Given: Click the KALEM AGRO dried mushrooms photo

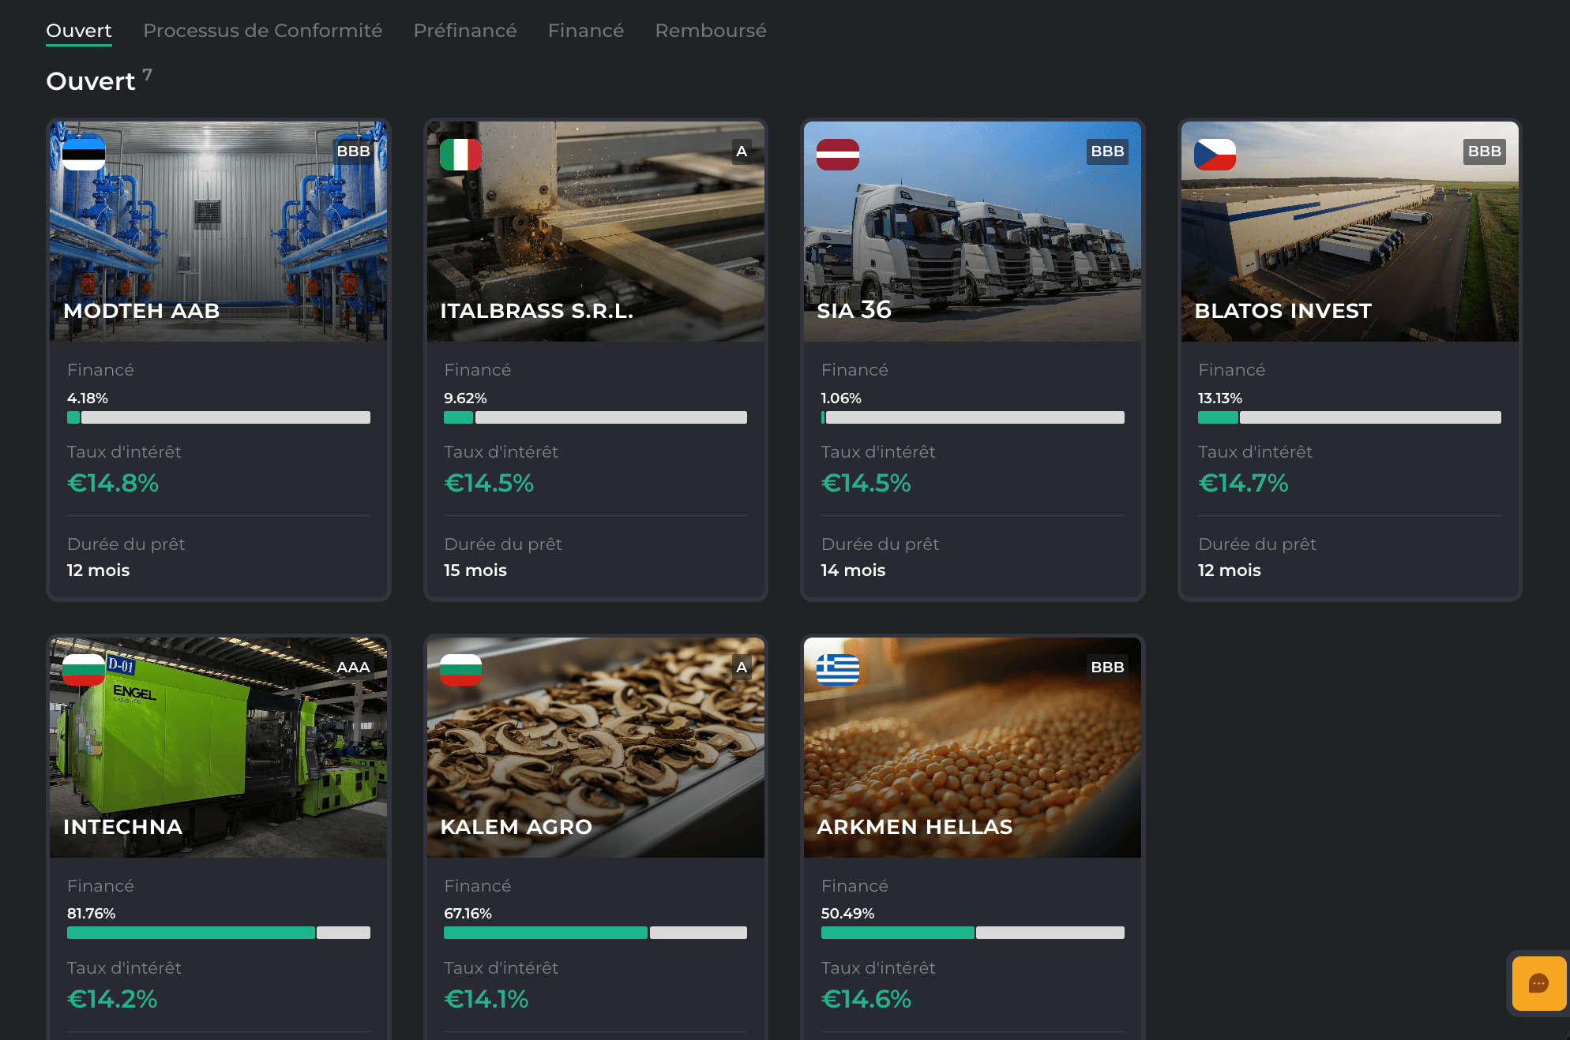Looking at the screenshot, I should [x=595, y=747].
